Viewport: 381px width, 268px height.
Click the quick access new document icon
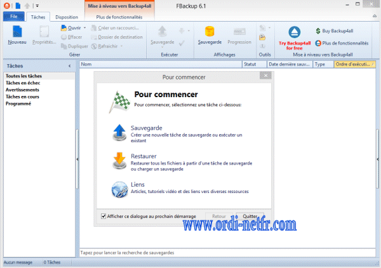pos(18,6)
